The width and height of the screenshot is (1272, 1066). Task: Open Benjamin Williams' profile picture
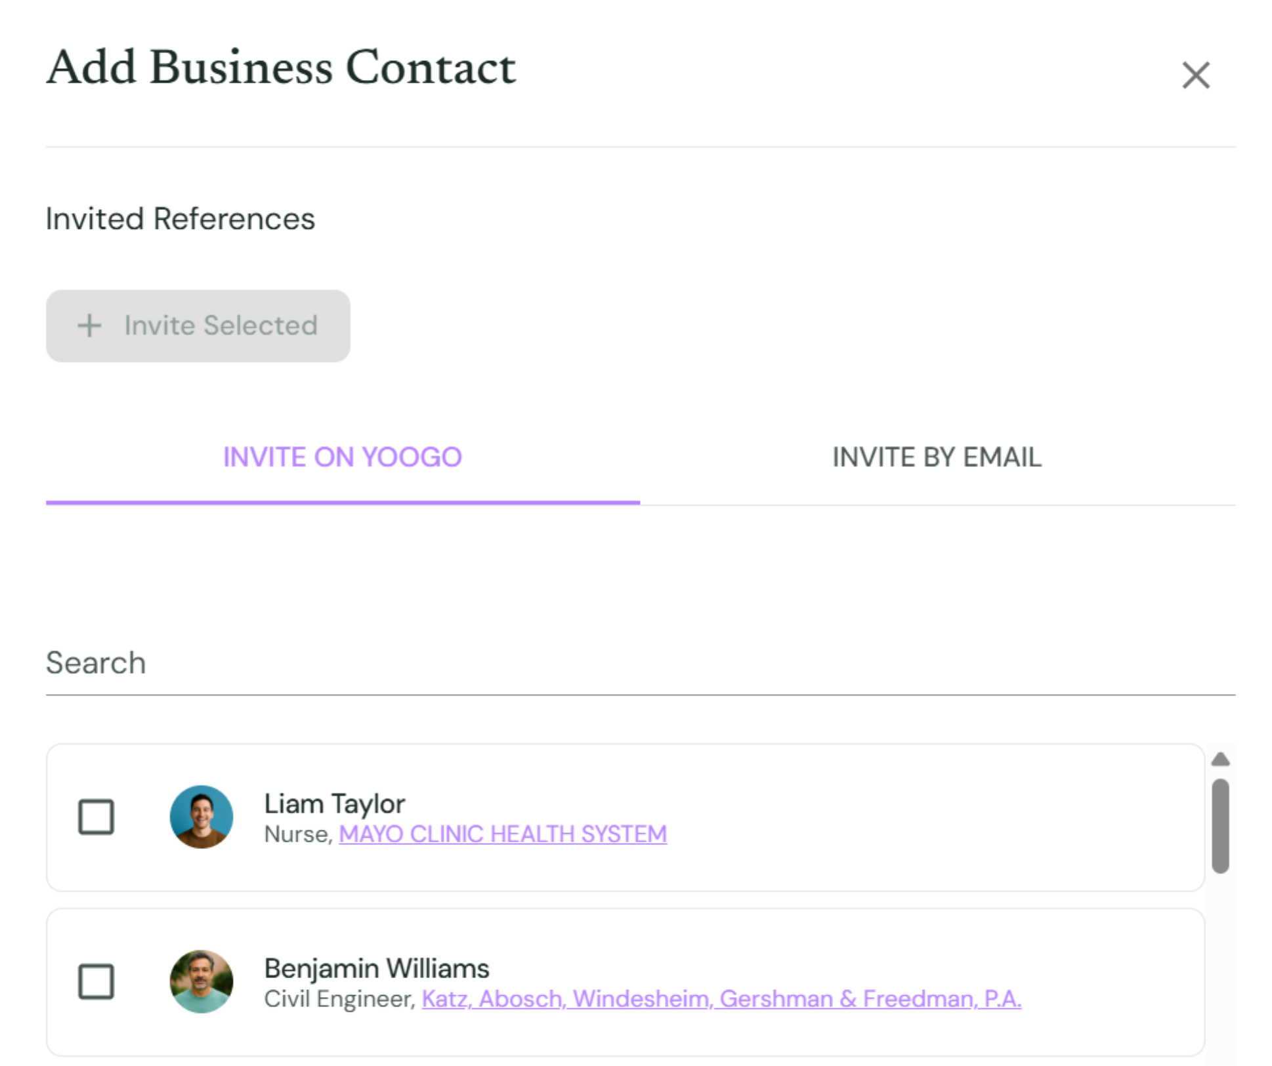(201, 981)
